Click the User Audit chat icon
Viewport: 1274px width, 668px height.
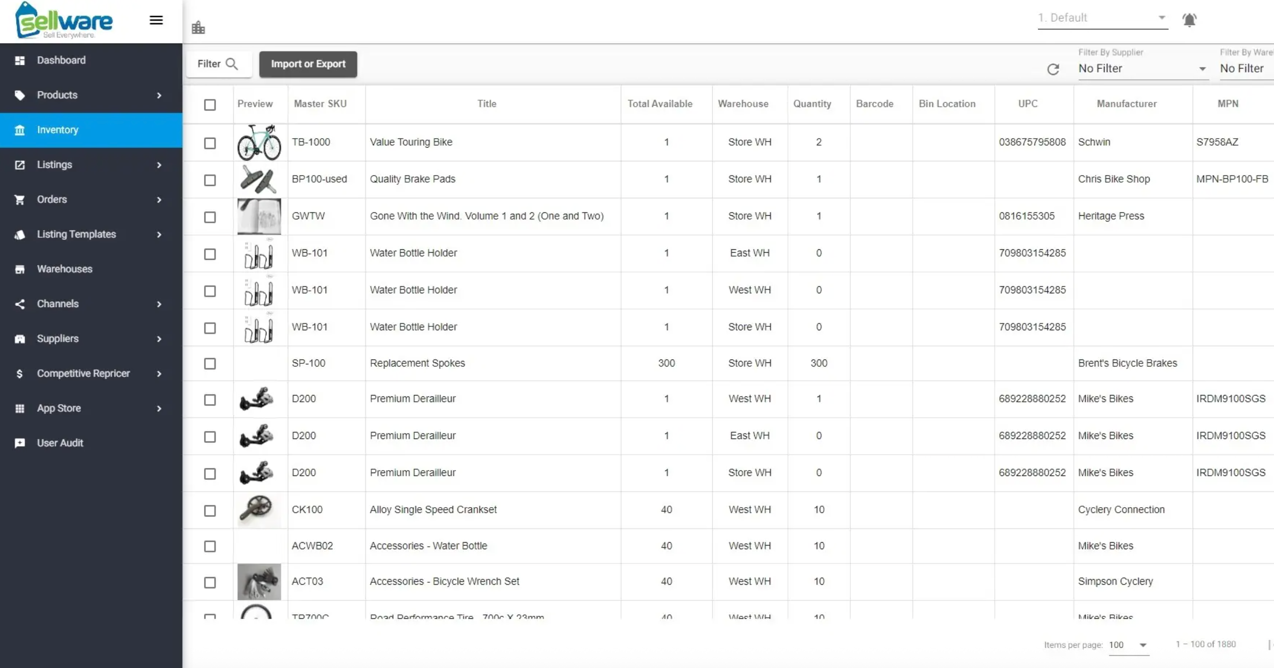pyautogui.click(x=20, y=443)
